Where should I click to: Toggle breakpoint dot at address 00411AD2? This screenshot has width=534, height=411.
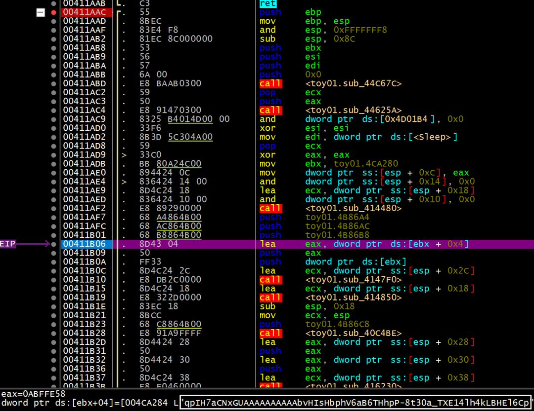tap(53, 137)
